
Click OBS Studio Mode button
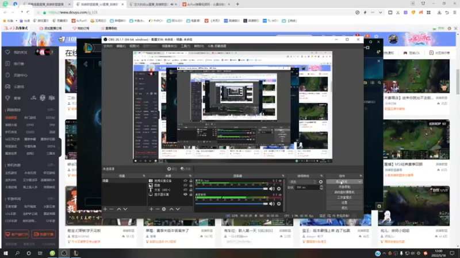coord(344,197)
